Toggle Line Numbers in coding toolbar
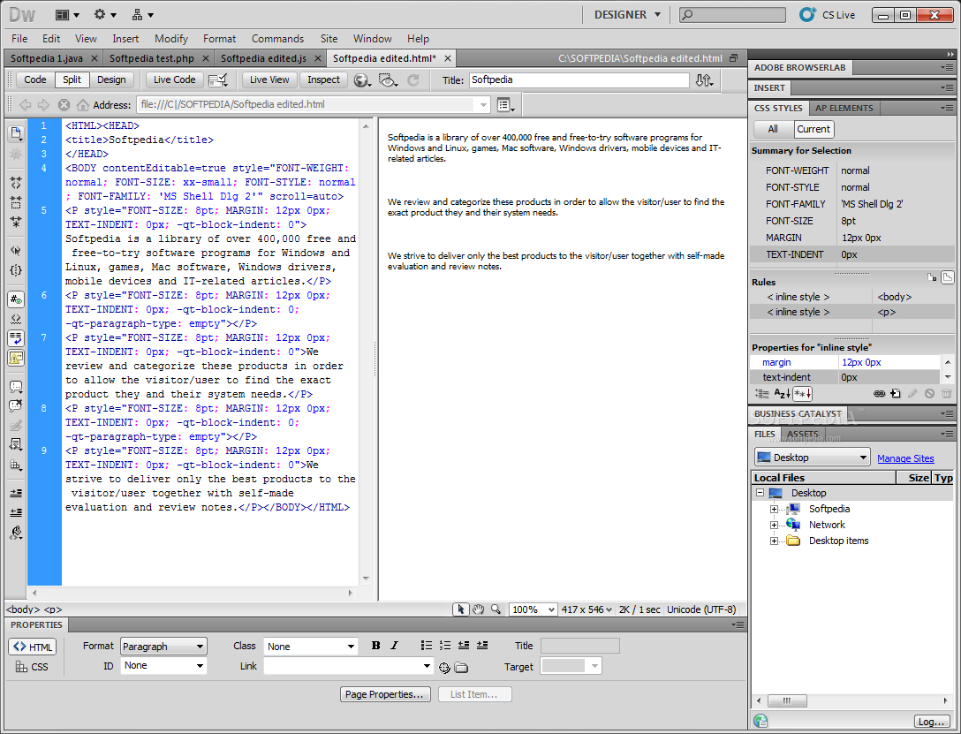This screenshot has height=734, width=961. point(16,299)
